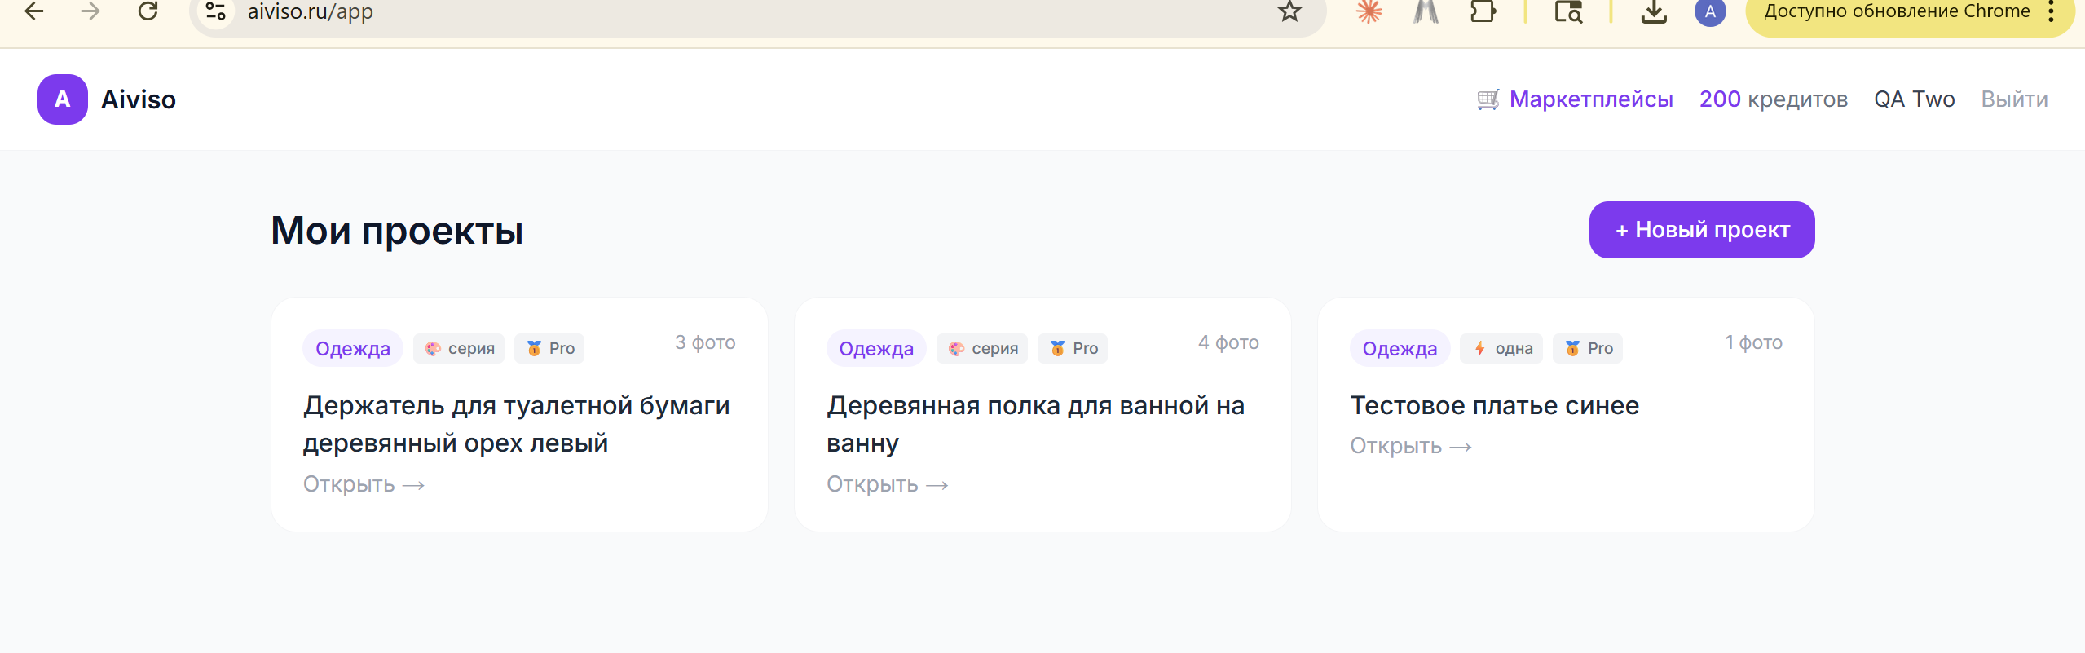Click the Pro medal tag on Тестовое платье card
The width and height of the screenshot is (2085, 653).
point(1588,348)
